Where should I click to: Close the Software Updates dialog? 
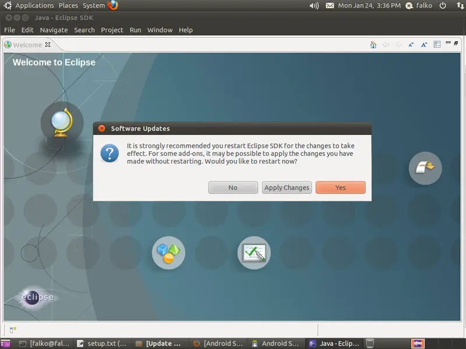coord(102,129)
